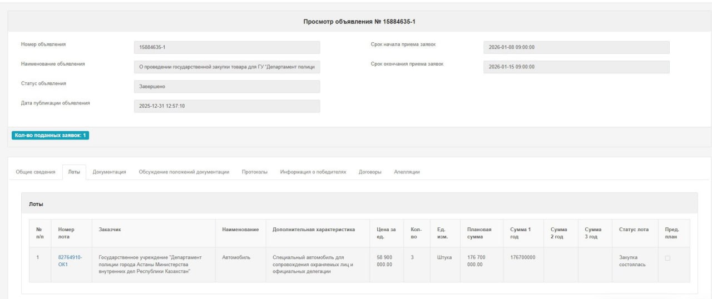Viewport: 712px width, 299px height.
Task: Click the Кол-во поданных заявок badge
Action: (50, 136)
